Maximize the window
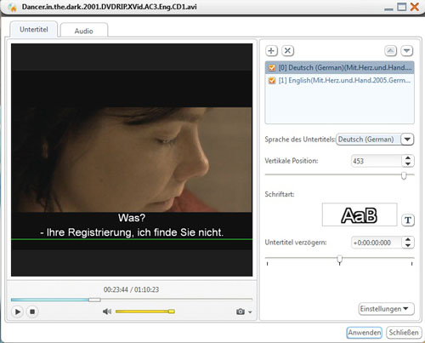The image size is (425, 343). tap(401, 7)
